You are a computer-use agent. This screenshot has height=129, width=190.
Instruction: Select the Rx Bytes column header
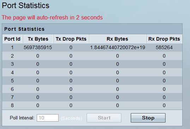click(x=117, y=39)
